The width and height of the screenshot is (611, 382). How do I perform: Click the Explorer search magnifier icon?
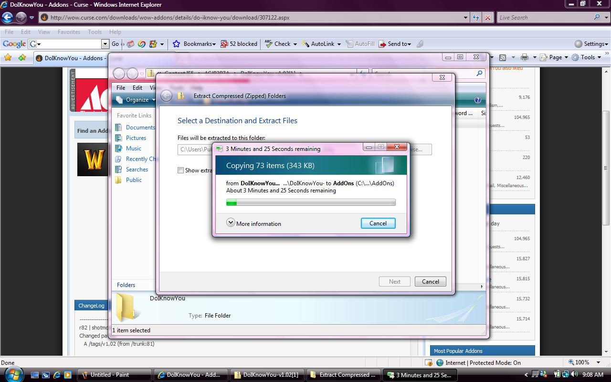pos(479,74)
